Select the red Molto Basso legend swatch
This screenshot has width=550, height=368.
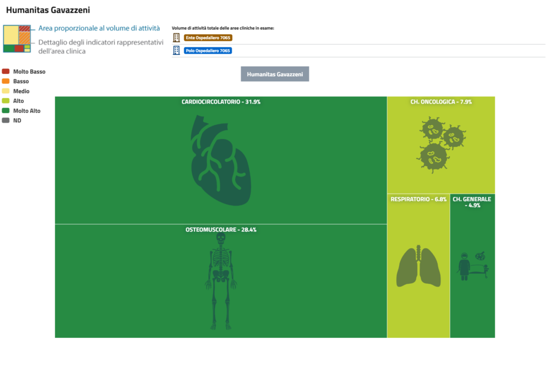[6, 71]
